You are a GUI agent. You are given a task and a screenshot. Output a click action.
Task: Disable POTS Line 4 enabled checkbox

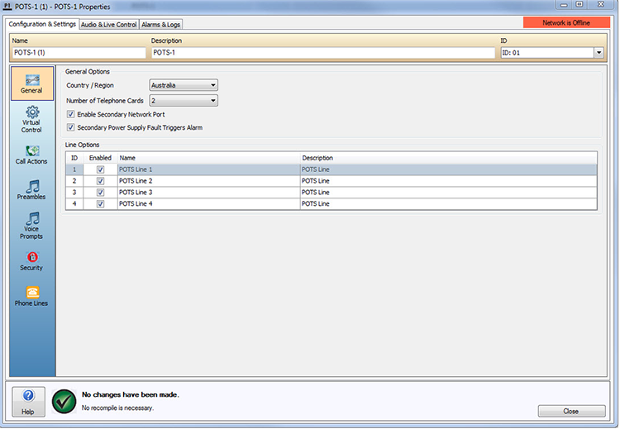coord(100,204)
